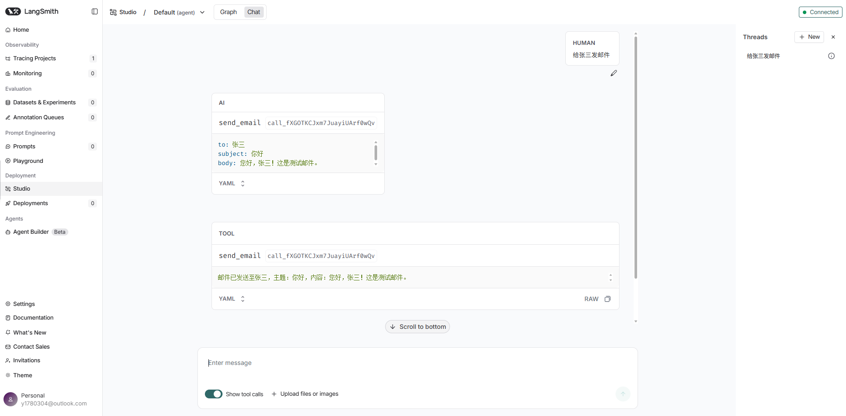Open the Default agent dropdown
846x416 pixels.
tap(179, 12)
